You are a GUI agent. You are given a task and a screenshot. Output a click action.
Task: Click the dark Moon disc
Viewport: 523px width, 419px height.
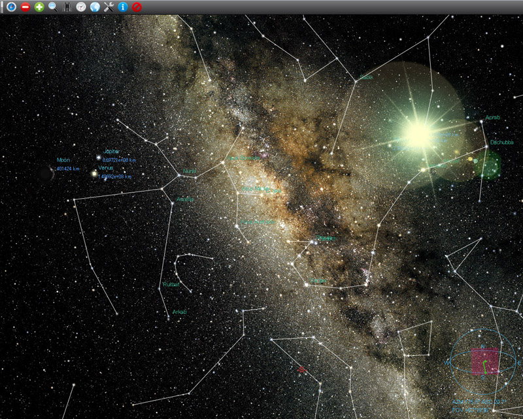click(45, 173)
